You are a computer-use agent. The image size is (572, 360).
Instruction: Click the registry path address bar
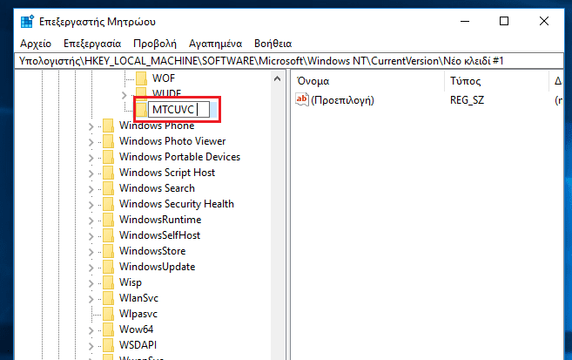[x=290, y=61]
